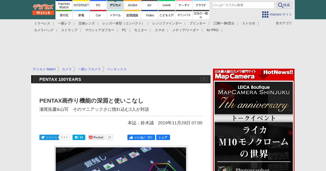Screen dimensions: 326x171
Task: Click the author date line 鈴木誠
Action: point(165,123)
